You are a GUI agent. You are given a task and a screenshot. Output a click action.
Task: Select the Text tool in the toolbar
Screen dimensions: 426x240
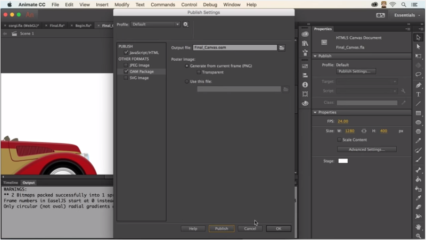pyautogui.click(x=419, y=94)
